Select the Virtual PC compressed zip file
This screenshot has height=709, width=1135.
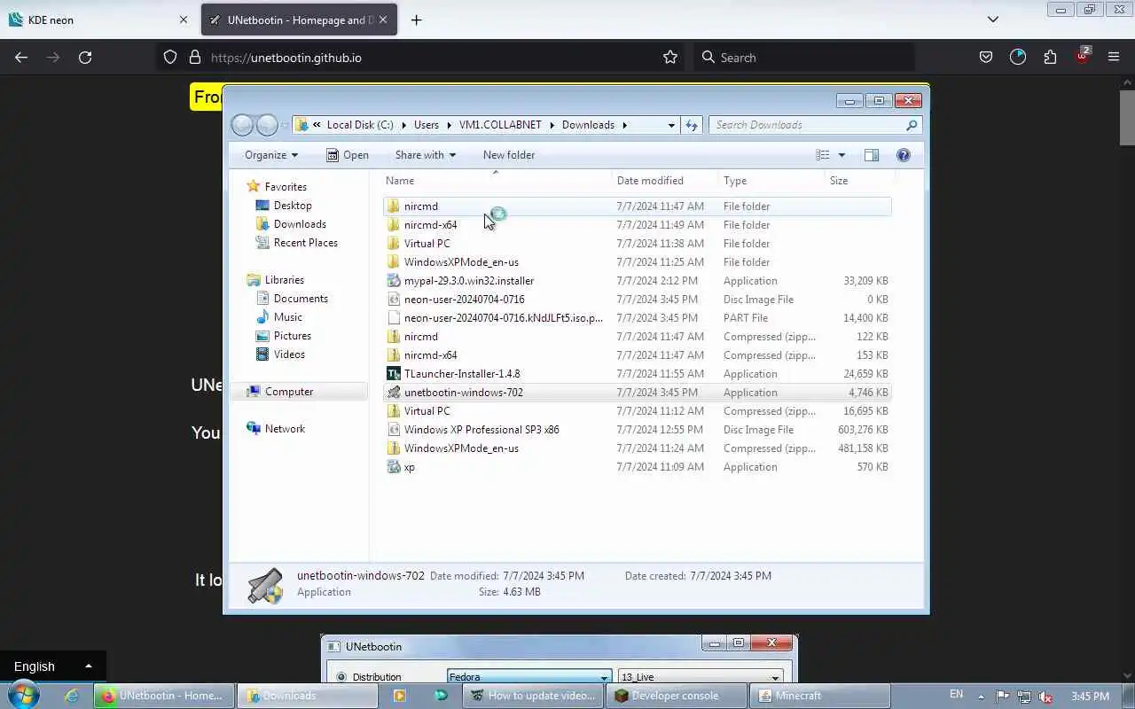(637, 411)
